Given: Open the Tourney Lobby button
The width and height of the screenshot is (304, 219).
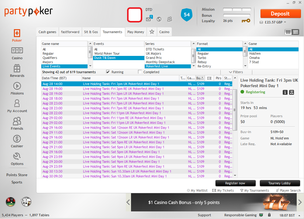Looking at the screenshot, I should coord(280,183).
